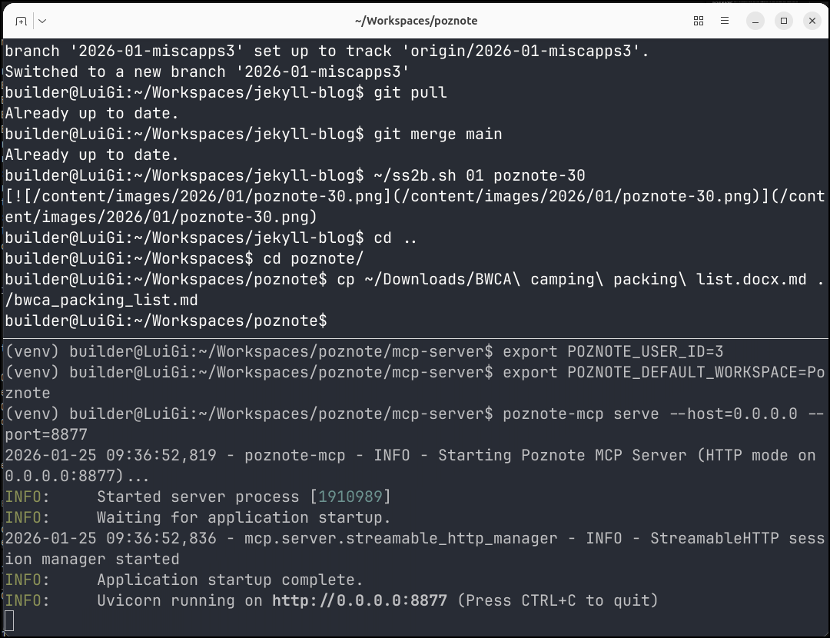Image resolution: width=830 pixels, height=638 pixels.
Task: Click the 'poznote-mcp serve' command text
Action: tap(580, 414)
